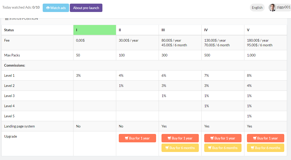Image resolution: width=291 pixels, height=160 pixels.
Task: Buy status IV for 6 months
Action: tap(223, 148)
